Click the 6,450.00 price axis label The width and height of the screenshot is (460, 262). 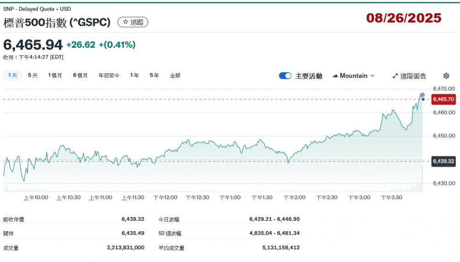(444, 136)
